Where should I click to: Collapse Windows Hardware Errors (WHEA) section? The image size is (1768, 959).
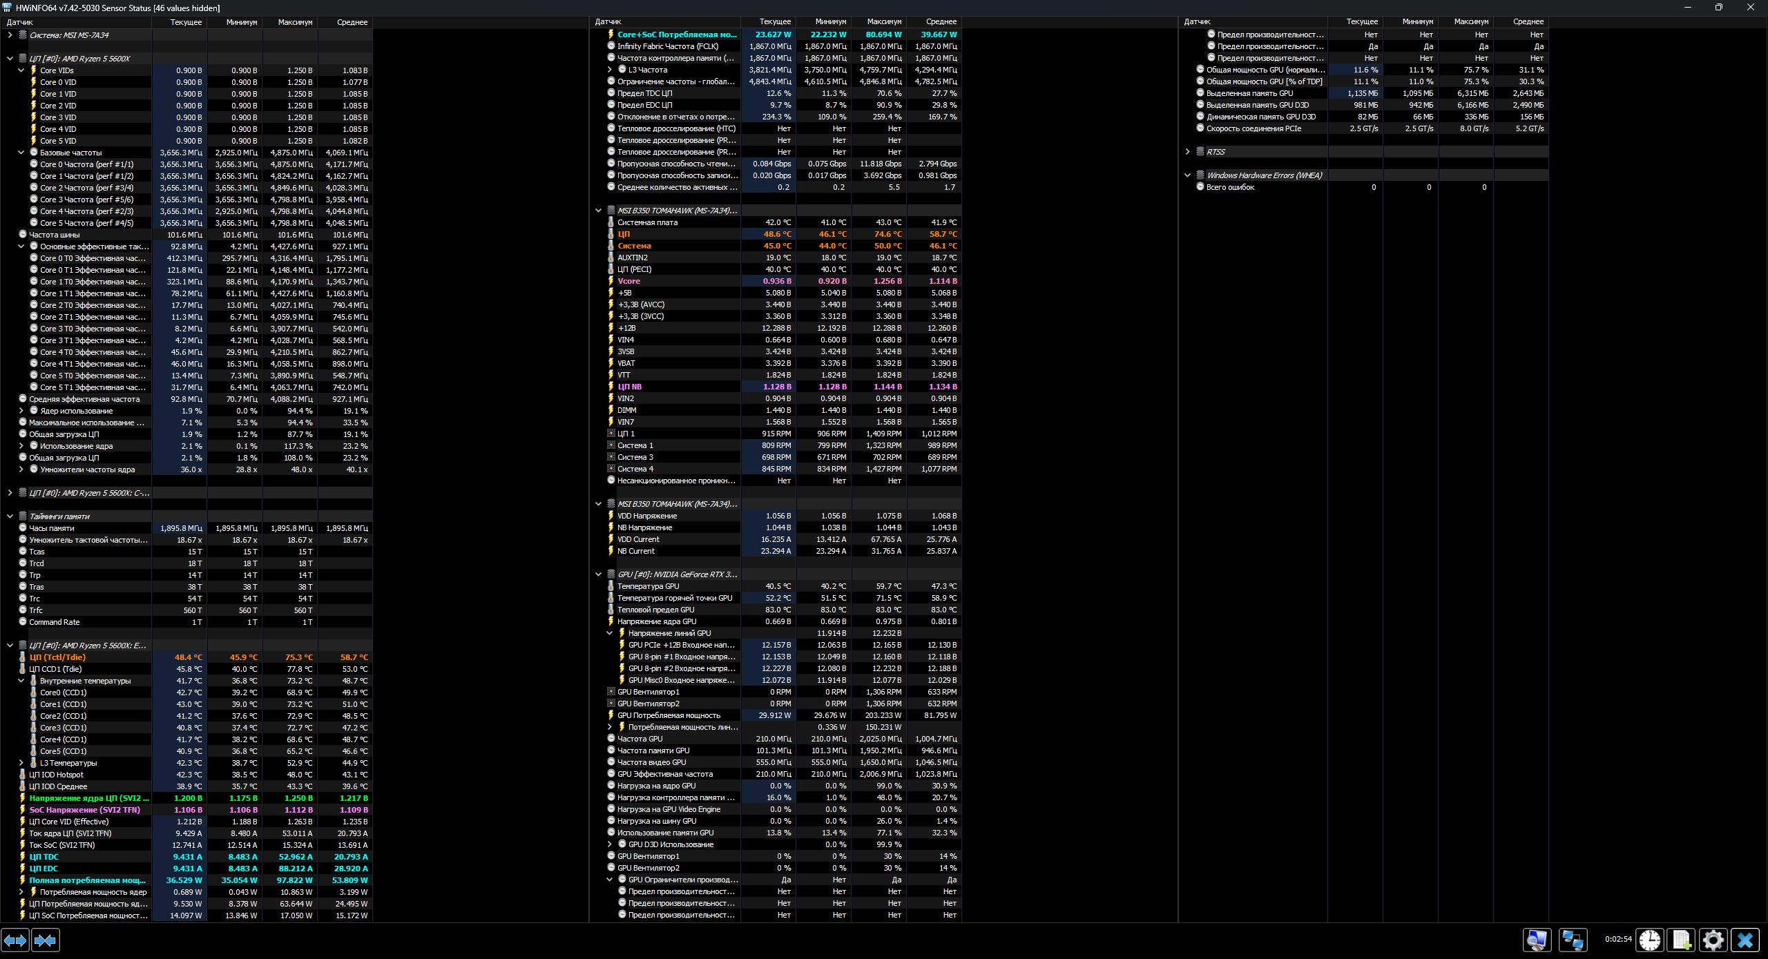[1187, 175]
